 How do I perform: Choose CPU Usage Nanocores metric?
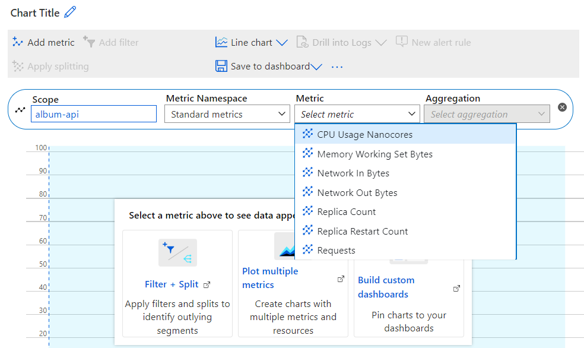pyautogui.click(x=405, y=134)
